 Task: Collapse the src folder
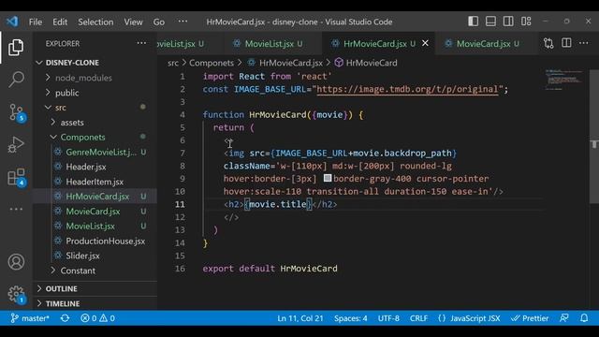95,108
